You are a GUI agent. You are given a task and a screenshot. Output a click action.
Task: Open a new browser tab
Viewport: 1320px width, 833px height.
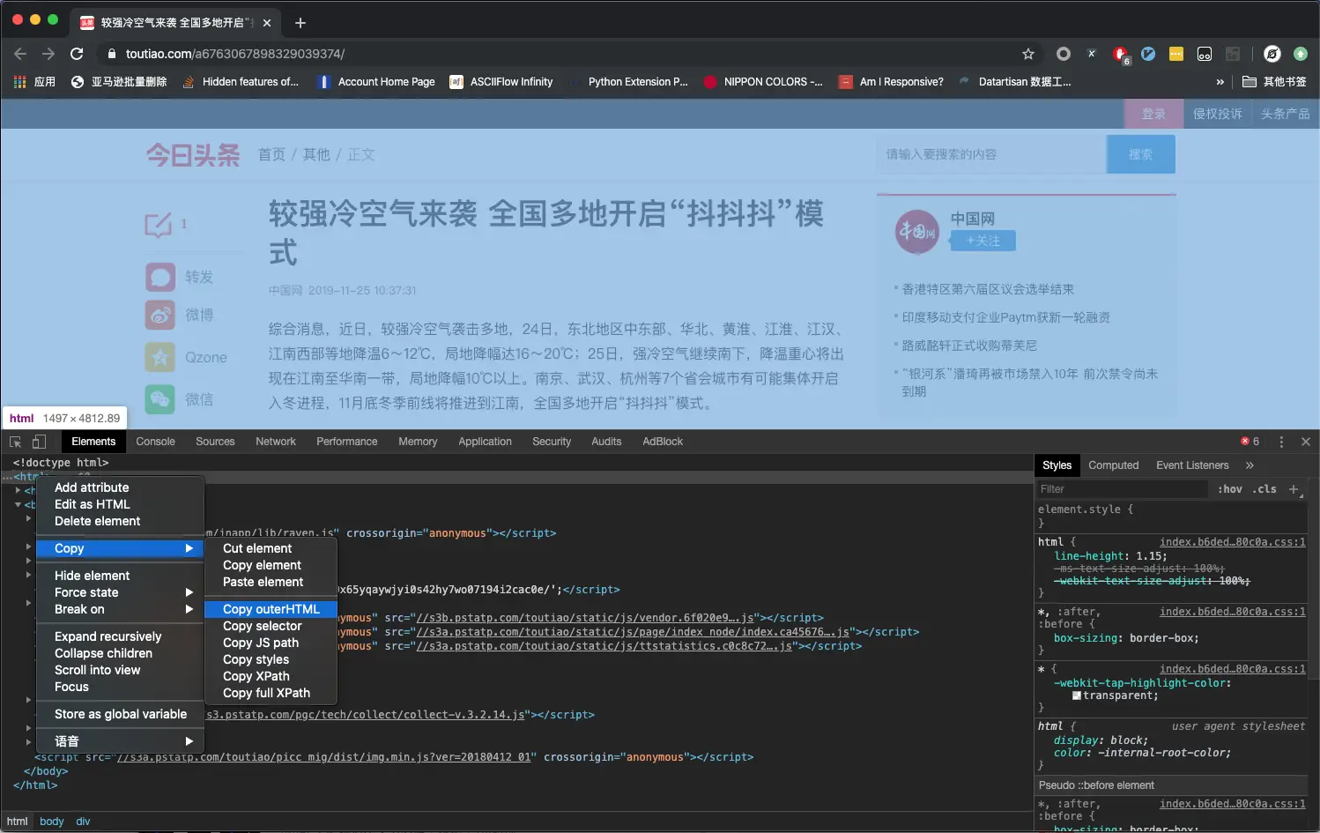pyautogui.click(x=300, y=23)
